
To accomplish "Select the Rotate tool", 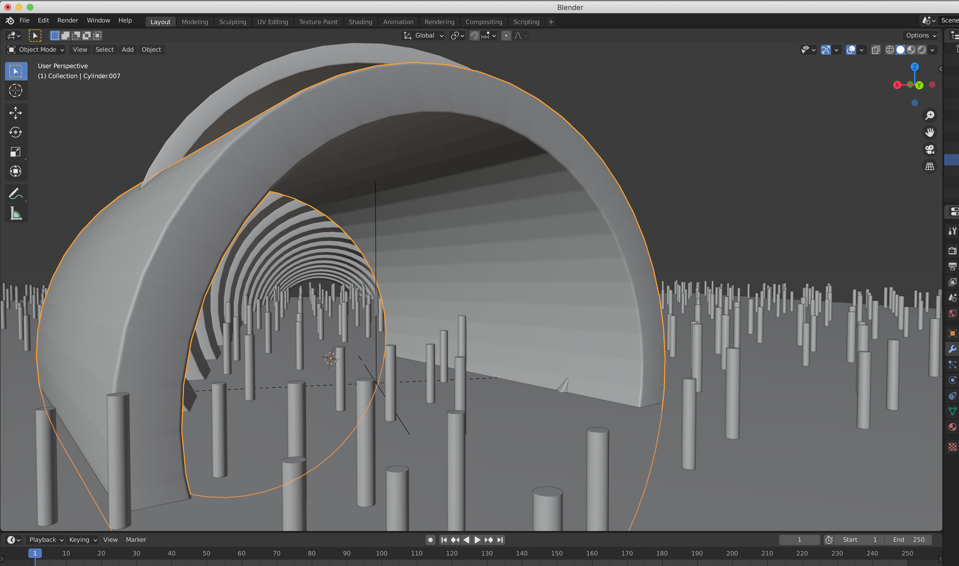I will [15, 132].
